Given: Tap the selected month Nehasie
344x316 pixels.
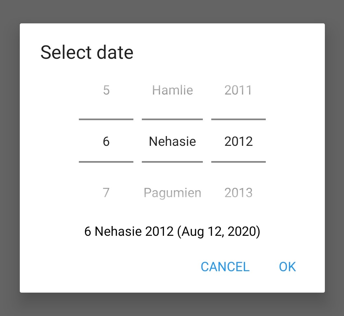Looking at the screenshot, I should tap(172, 141).
